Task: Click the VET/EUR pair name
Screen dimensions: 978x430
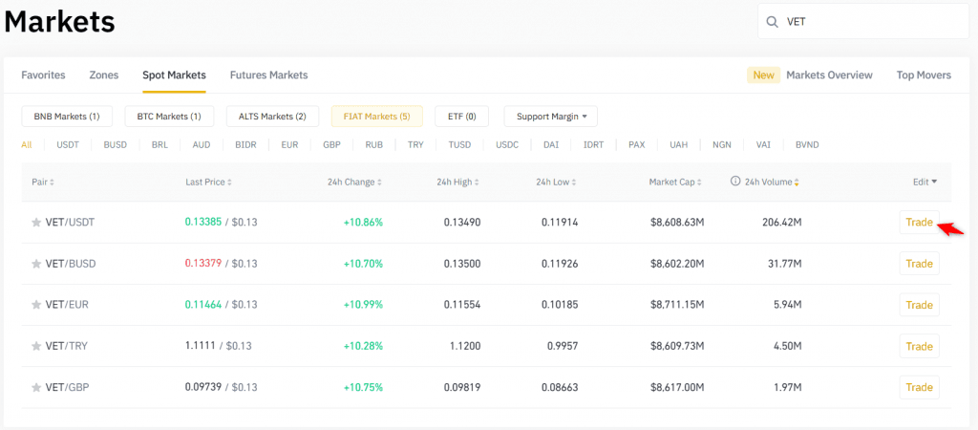Action: 68,305
